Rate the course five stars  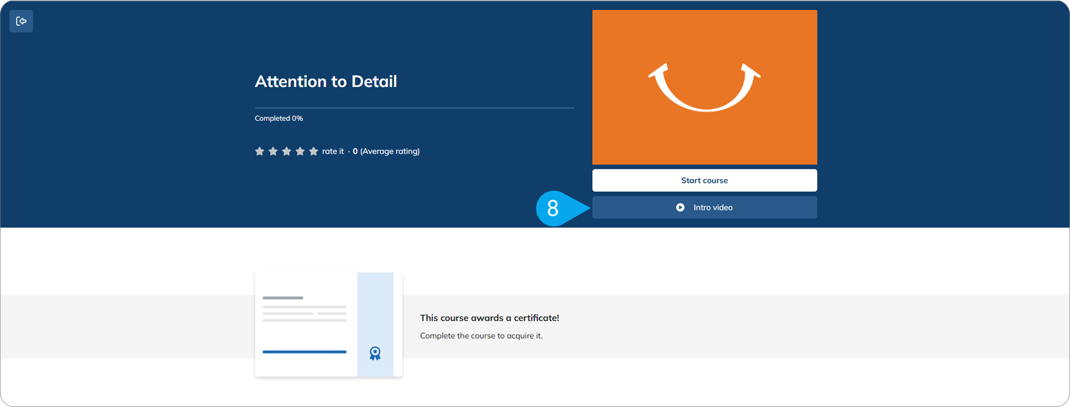click(x=313, y=151)
